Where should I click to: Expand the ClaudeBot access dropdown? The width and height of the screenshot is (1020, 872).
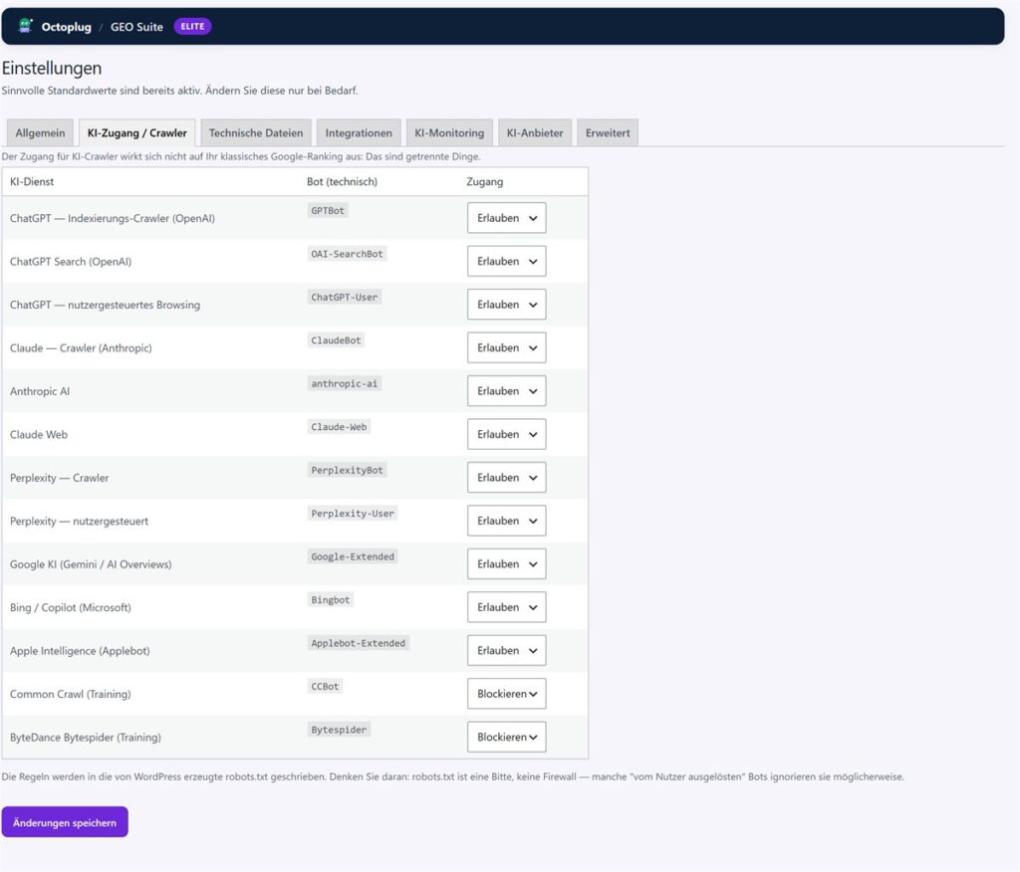tap(507, 347)
